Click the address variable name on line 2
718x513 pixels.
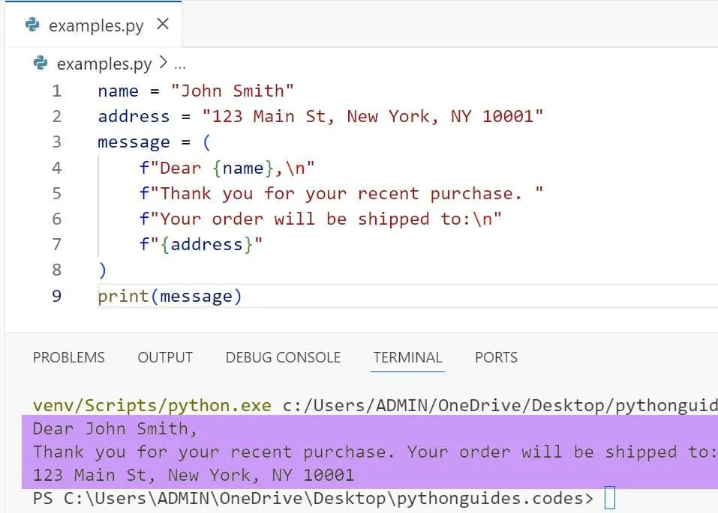[x=134, y=117]
